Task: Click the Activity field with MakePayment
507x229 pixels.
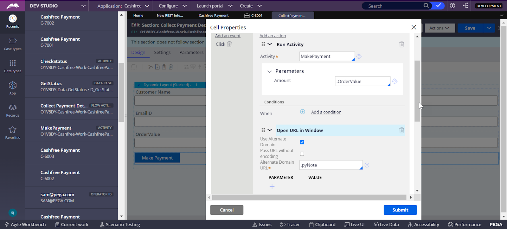Action: 327,56
